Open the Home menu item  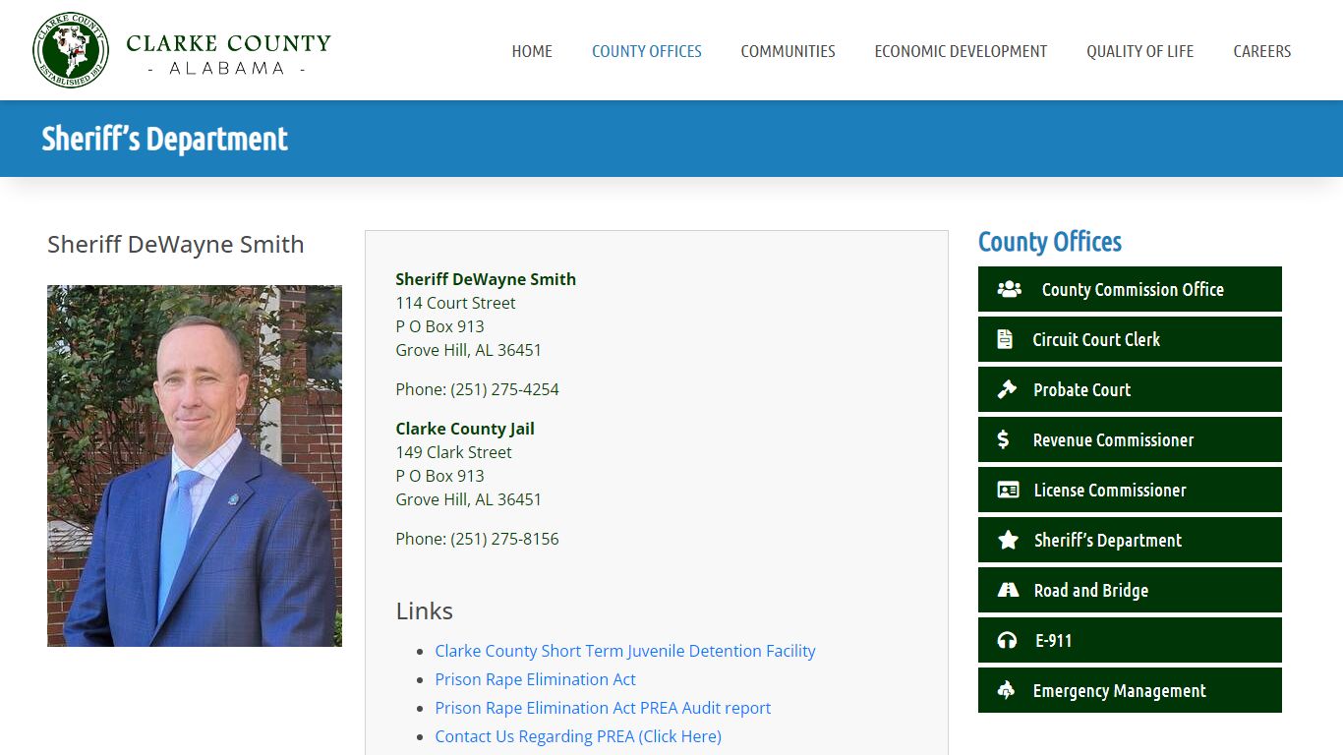coord(532,51)
